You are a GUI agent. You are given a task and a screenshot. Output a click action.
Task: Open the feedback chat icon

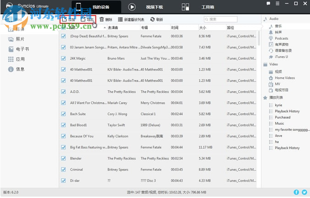[x=268, y=4]
